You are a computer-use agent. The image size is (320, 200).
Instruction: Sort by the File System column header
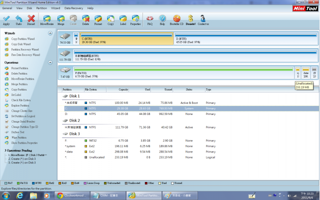95,89
